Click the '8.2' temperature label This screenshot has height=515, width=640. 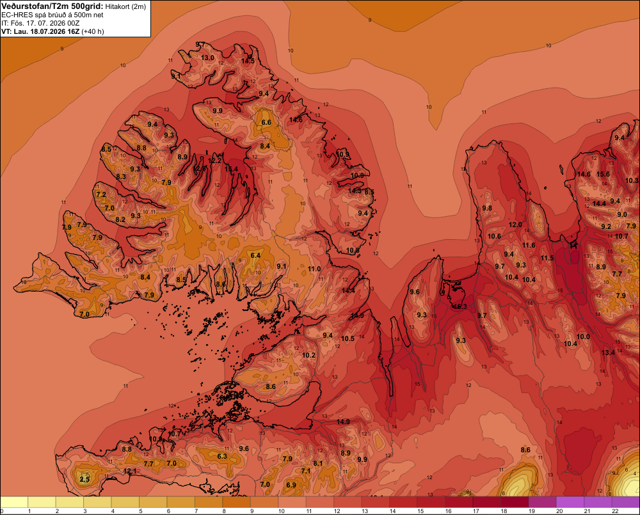pyautogui.click(x=120, y=219)
